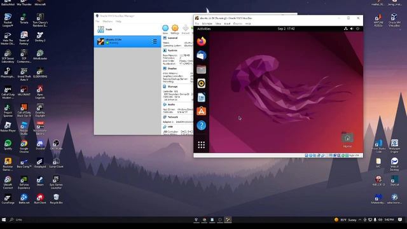This screenshot has width=407, height=229.
Task: Open View menu in the VM window
Action: click(x=218, y=24)
